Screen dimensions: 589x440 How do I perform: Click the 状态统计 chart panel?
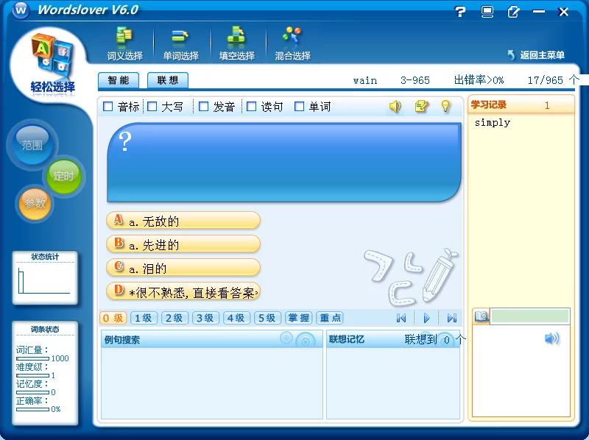pyautogui.click(x=45, y=277)
